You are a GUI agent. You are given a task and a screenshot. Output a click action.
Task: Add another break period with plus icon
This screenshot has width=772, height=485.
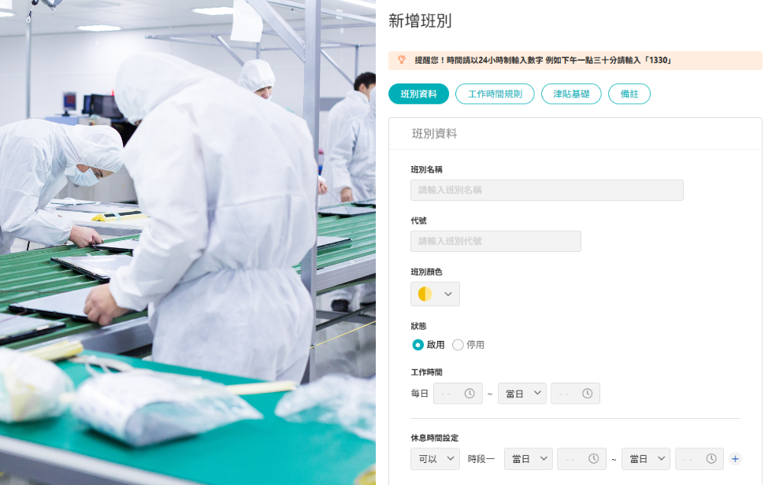click(x=735, y=458)
